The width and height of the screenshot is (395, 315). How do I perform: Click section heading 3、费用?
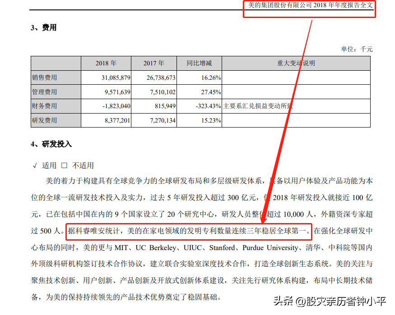(x=44, y=27)
